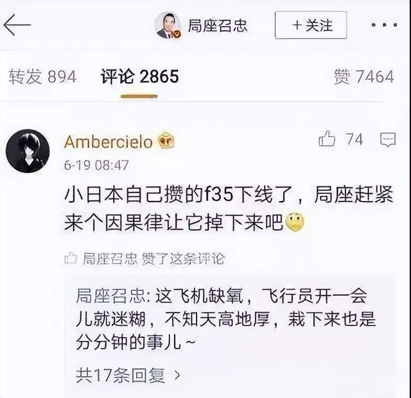
Task: Open the three-dot more options menu
Action: [384, 25]
